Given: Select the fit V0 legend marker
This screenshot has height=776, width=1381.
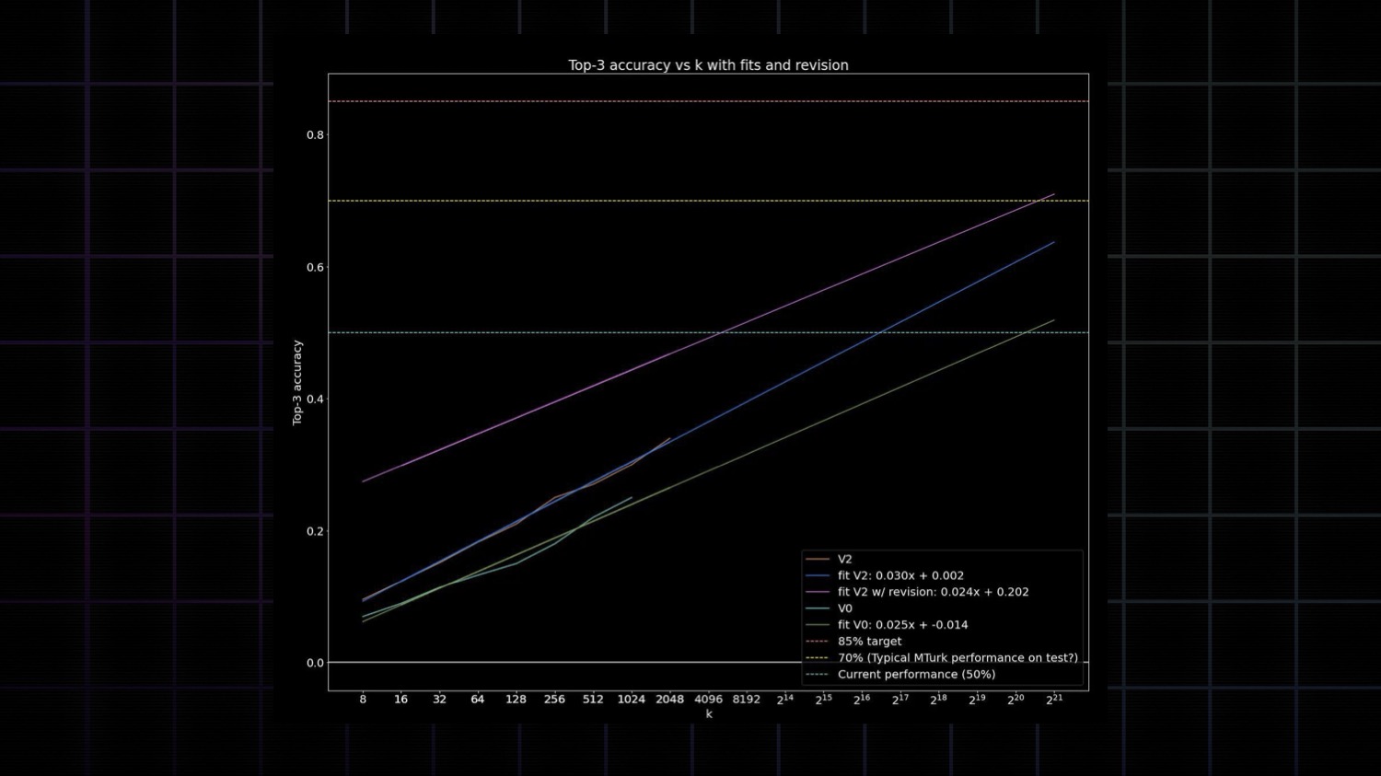Looking at the screenshot, I should [x=817, y=625].
